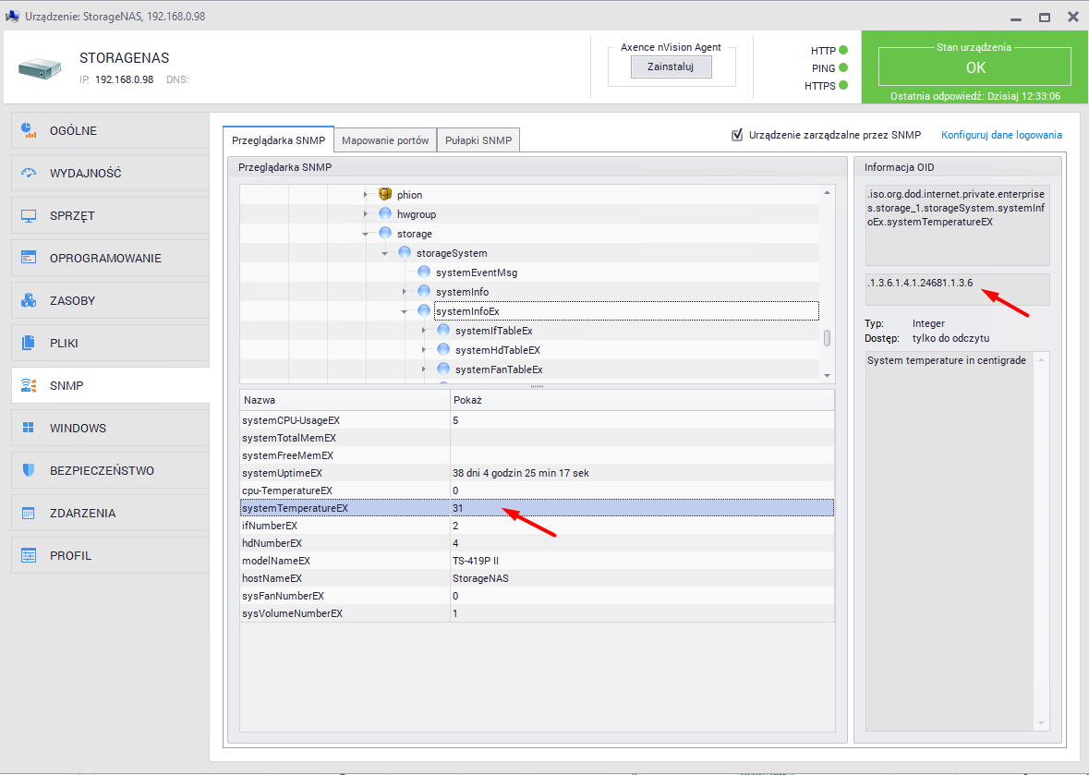
Task: Open 'Konfiguruj dane logowania' link
Action: click(x=1001, y=135)
